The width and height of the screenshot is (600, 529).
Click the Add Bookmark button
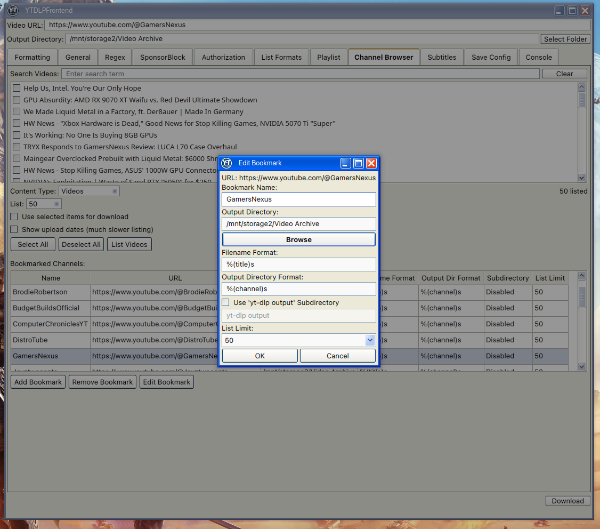38,382
